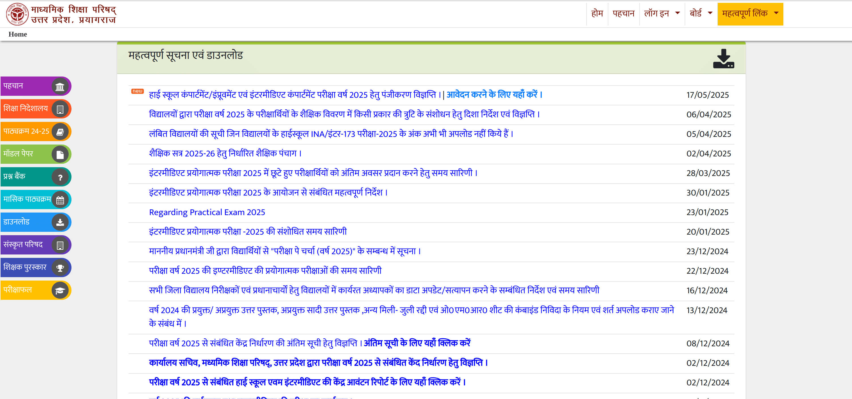Screen dimensions: 852x399
Task: Click the trophy icon beside शिक्षक पुरस्कार
Action: (x=60, y=268)
